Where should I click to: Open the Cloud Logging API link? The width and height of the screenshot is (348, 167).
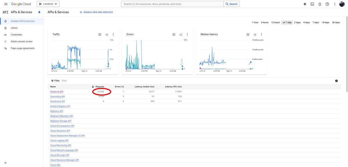(x=59, y=140)
